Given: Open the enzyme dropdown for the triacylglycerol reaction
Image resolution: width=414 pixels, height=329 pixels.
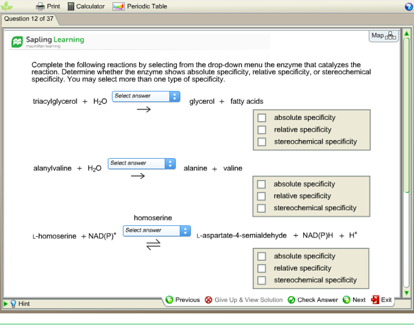Looking at the screenshot, I should click(146, 96).
